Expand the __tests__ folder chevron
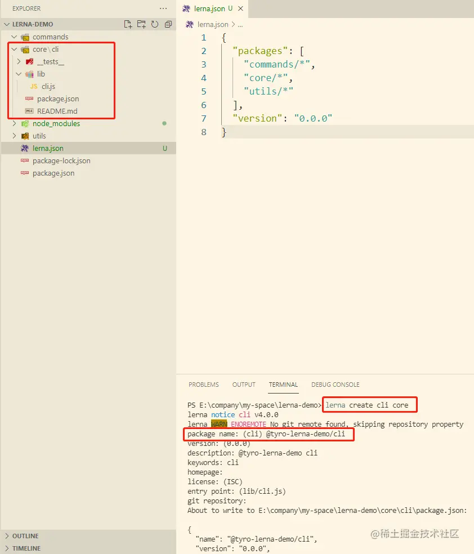Screen dimensions: 474x554 click(19, 61)
